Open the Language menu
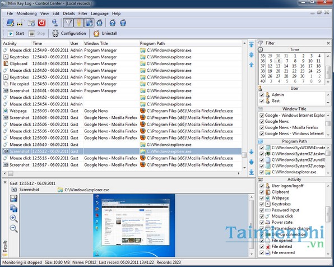334x267 pixels. tap(100, 13)
